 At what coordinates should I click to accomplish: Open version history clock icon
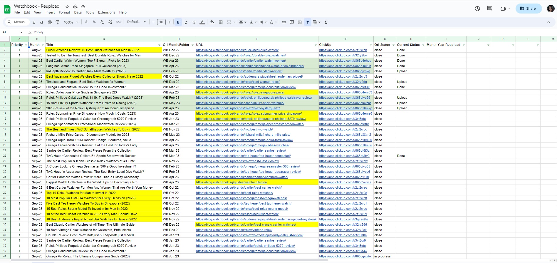[x=477, y=9]
